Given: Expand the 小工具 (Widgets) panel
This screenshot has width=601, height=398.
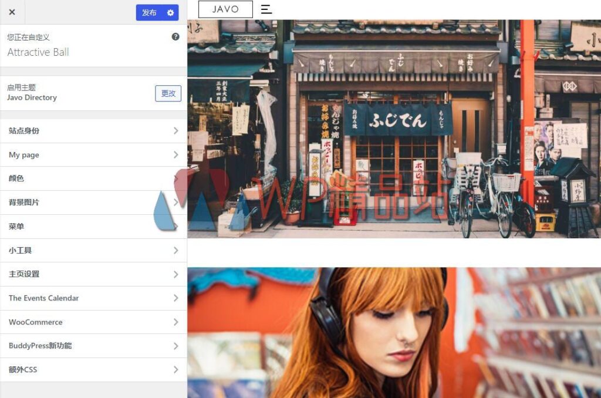Looking at the screenshot, I should [x=94, y=250].
